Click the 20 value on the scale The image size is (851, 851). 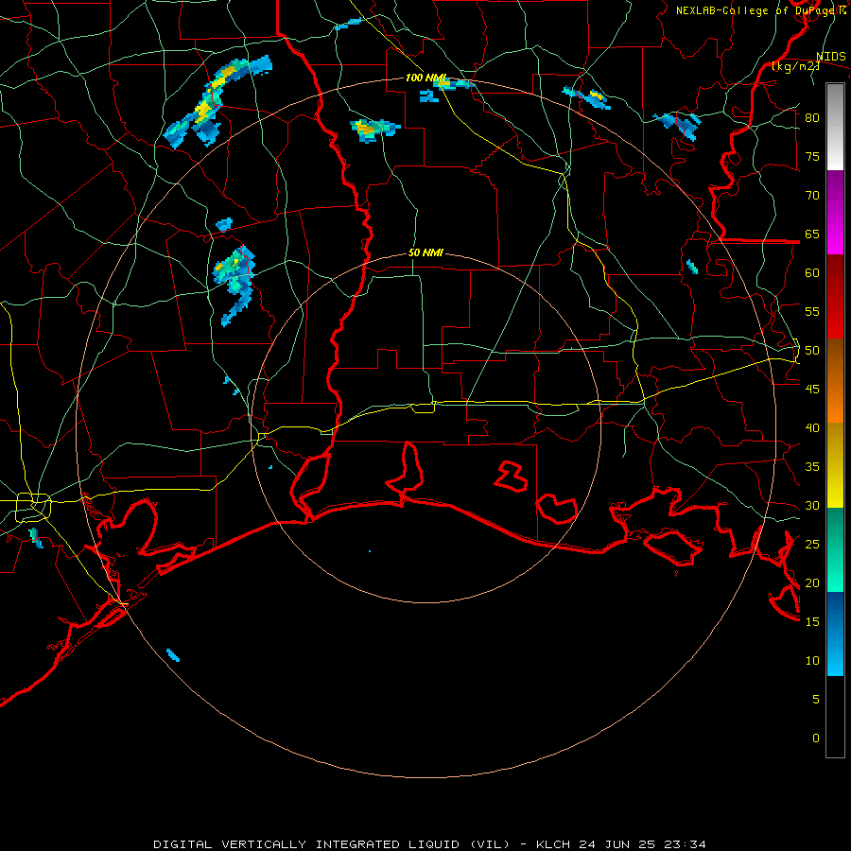(812, 582)
